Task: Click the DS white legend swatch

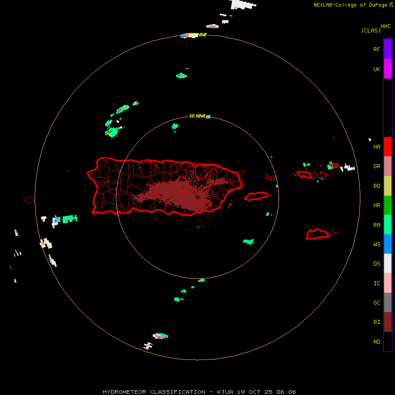Action: [388, 263]
